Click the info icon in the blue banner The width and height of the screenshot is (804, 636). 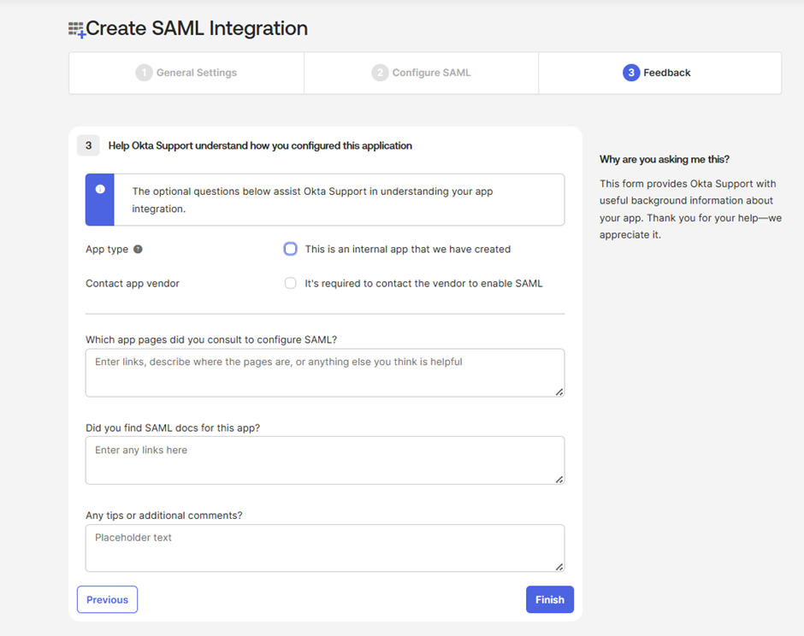click(x=100, y=189)
